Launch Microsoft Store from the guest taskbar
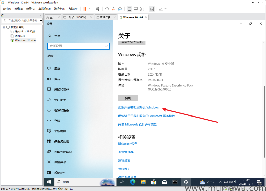Image resolution: width=266 pixels, height=191 pixels. pos(154,182)
